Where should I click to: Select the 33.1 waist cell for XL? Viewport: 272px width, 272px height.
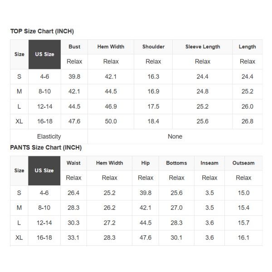point(73,238)
